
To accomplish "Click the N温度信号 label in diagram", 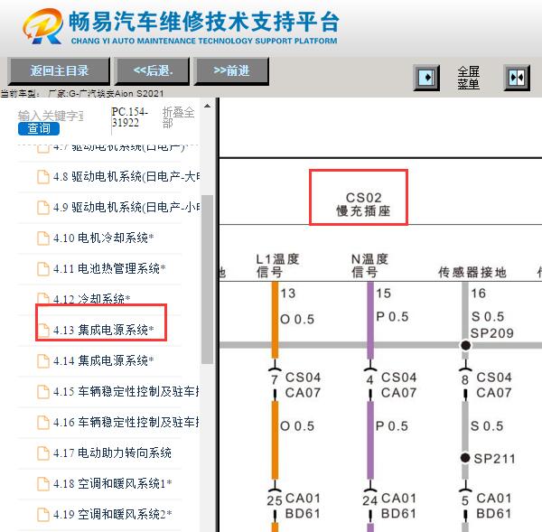I will (x=369, y=266).
